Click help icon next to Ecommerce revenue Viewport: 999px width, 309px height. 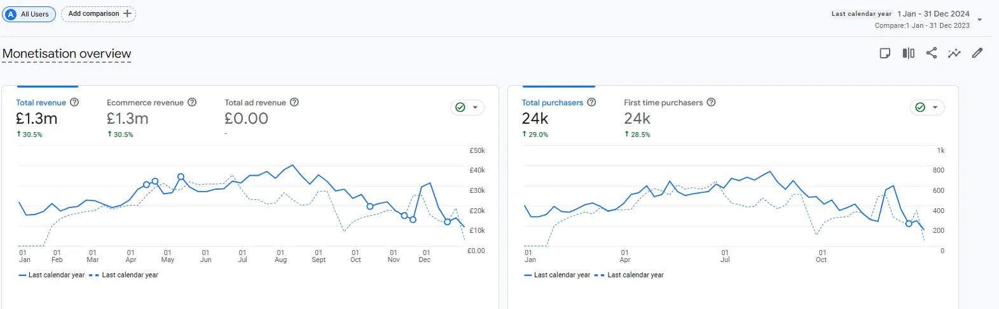pos(192,102)
